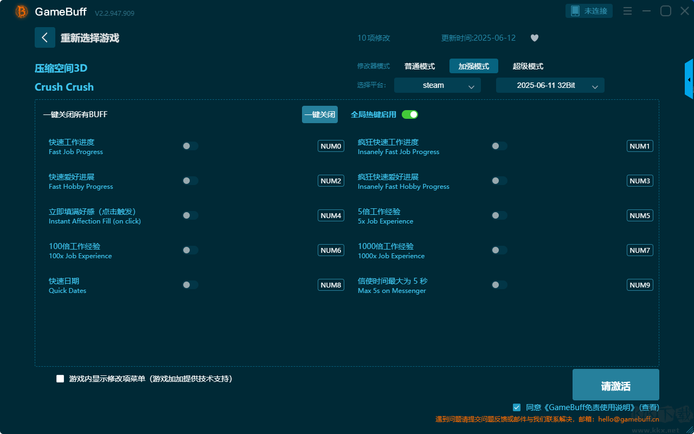Expand the right edge side panel arrow

[689, 79]
